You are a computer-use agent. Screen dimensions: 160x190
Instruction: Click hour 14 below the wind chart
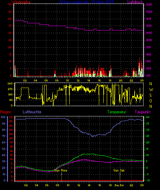click(x=89, y=80)
